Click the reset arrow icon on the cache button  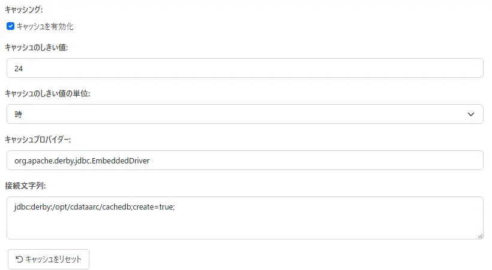click(x=19, y=259)
